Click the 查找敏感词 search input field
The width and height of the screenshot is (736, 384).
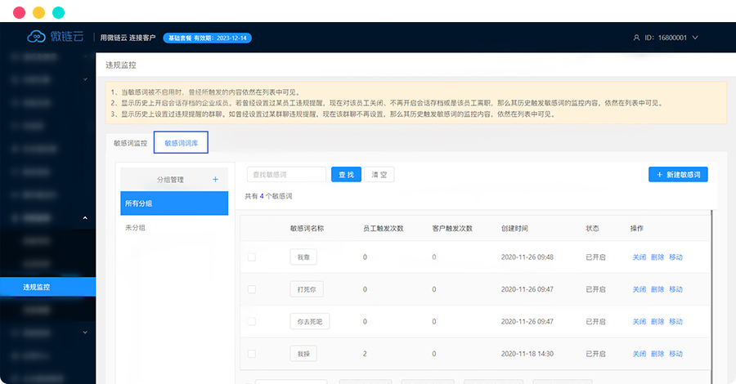click(x=286, y=174)
